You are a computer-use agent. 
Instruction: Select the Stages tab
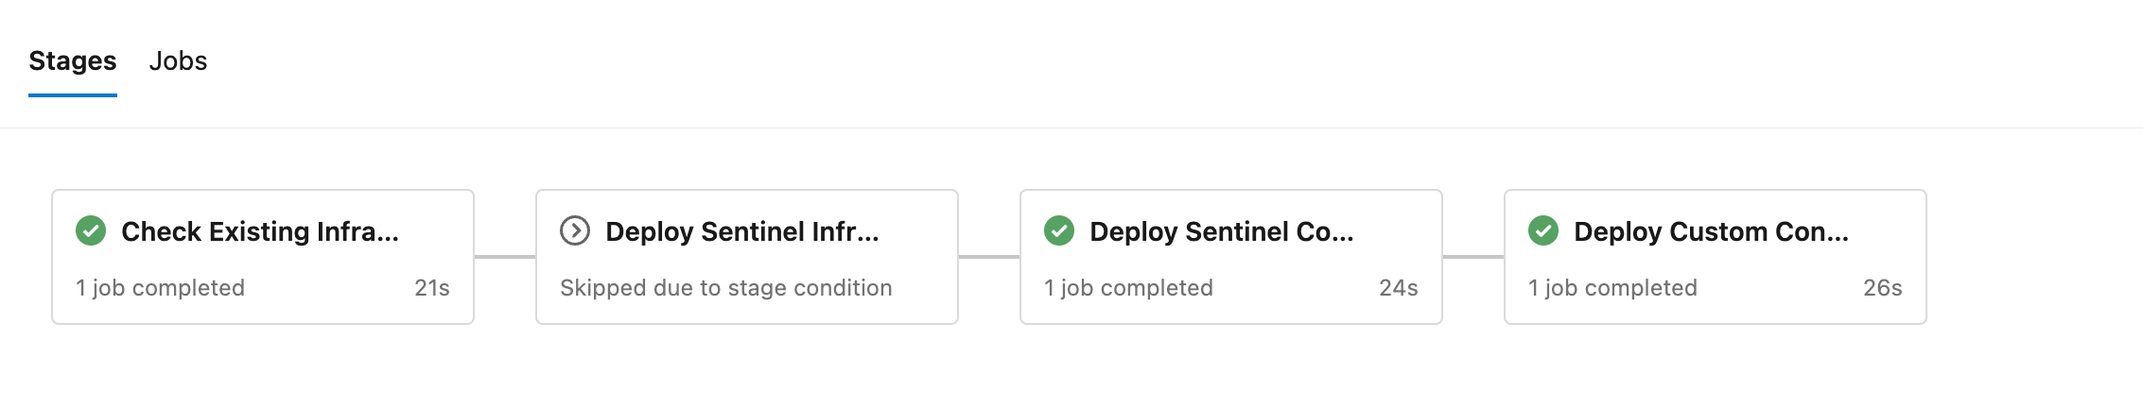73,61
